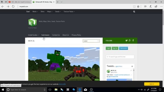Click the browser Forward arrow
This screenshot has width=164, height=92.
point(8,6)
